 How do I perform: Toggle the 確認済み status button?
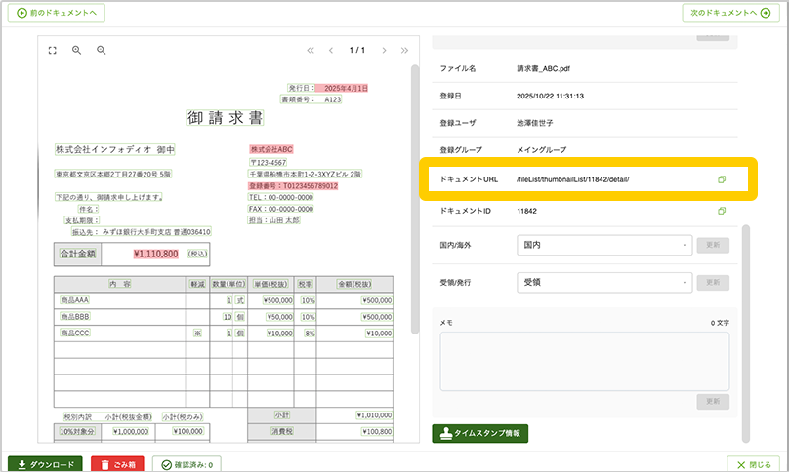(187, 464)
